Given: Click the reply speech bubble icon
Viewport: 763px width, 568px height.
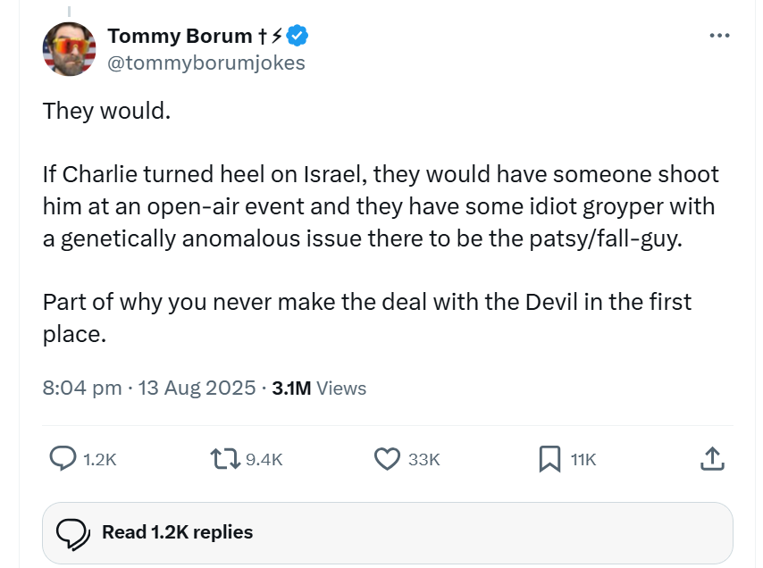Looking at the screenshot, I should coord(63,459).
